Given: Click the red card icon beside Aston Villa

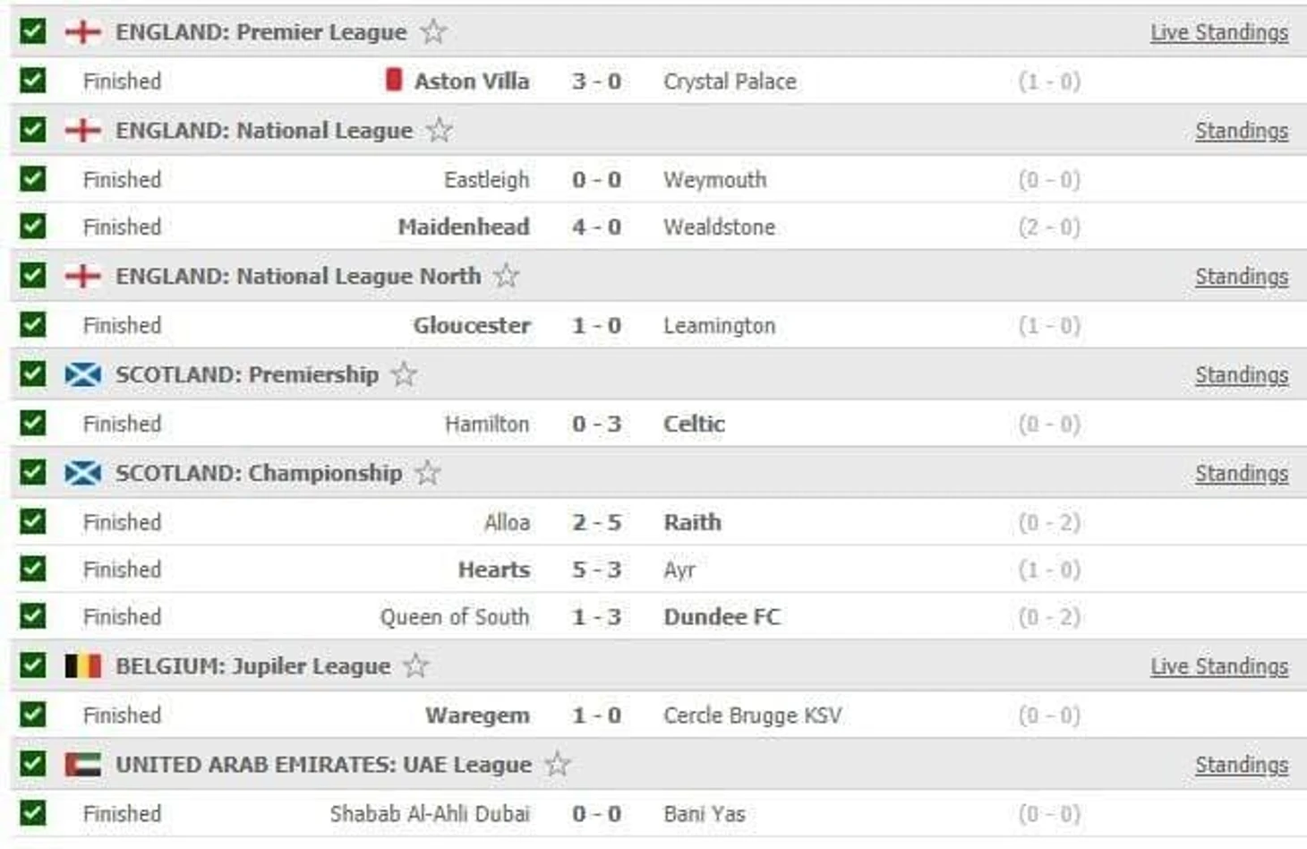Looking at the screenshot, I should coord(394,80).
